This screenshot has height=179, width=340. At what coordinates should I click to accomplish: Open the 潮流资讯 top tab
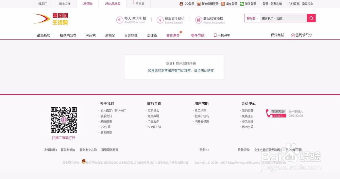64,4
